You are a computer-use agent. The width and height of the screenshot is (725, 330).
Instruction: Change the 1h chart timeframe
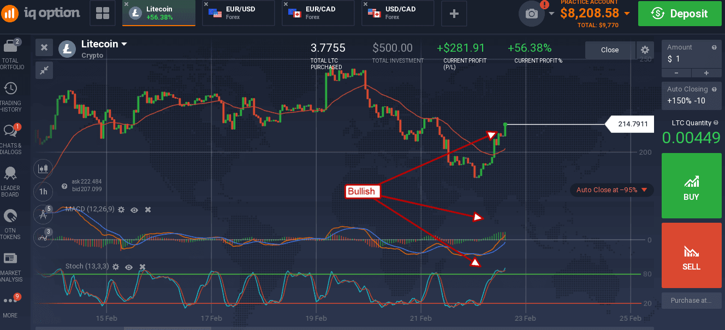pyautogui.click(x=43, y=191)
